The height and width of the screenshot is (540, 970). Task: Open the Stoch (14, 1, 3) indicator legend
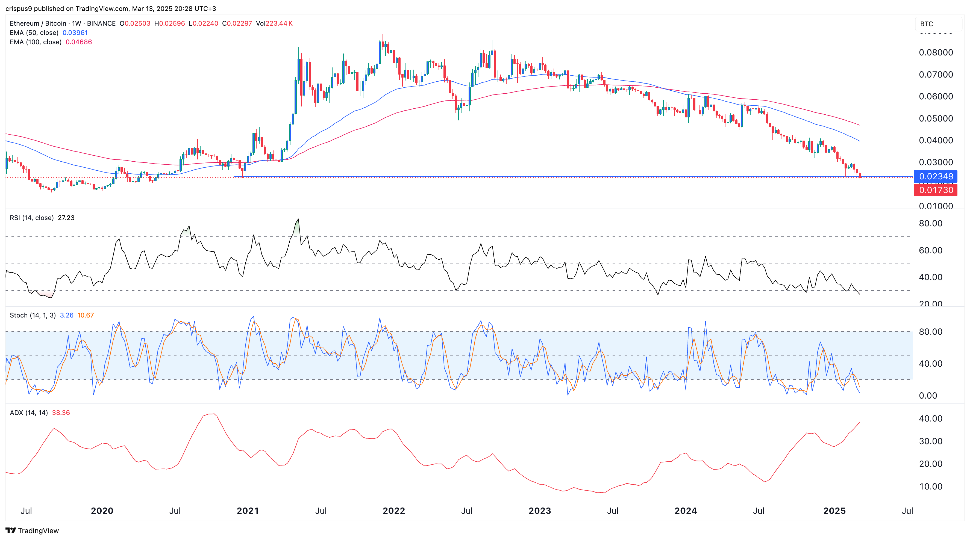[x=33, y=315]
